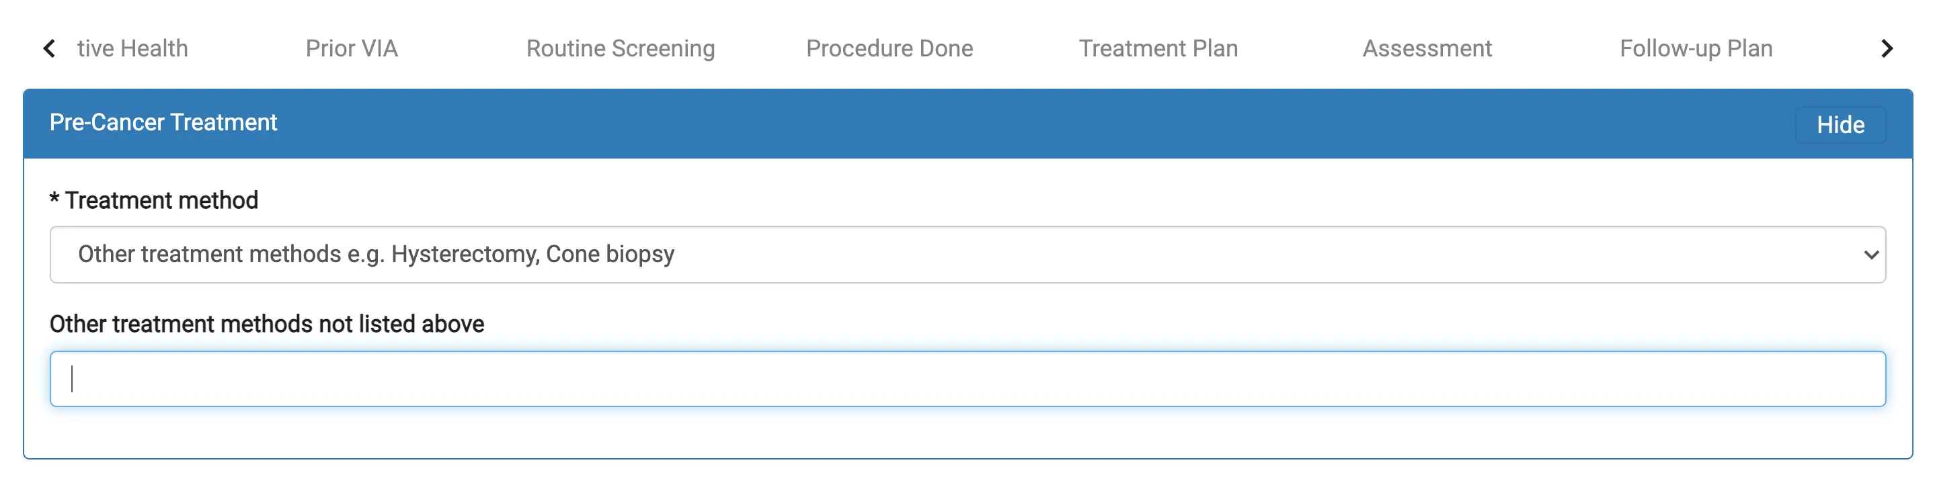Click the required asterisk beside Treatment method

pyautogui.click(x=54, y=199)
